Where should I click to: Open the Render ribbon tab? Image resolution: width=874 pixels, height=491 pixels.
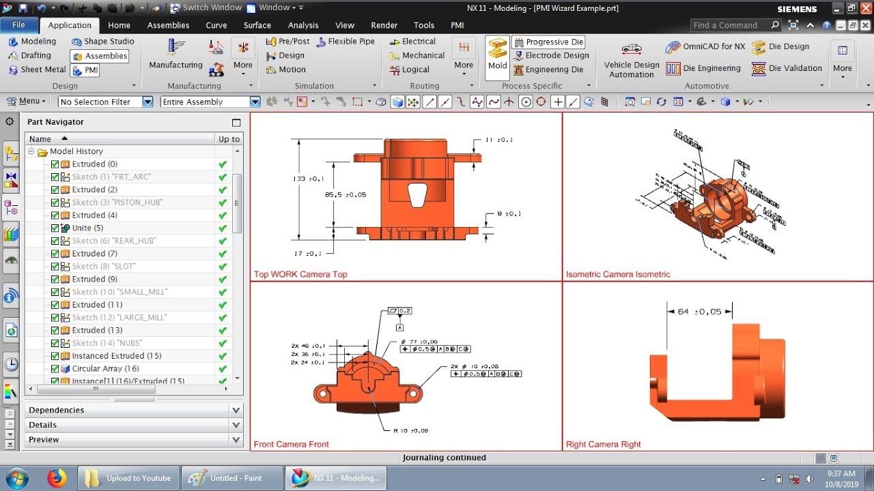(x=384, y=25)
